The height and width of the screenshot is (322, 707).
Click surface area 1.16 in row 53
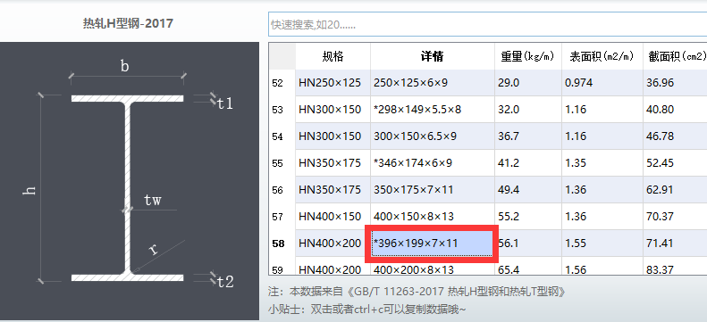point(602,110)
